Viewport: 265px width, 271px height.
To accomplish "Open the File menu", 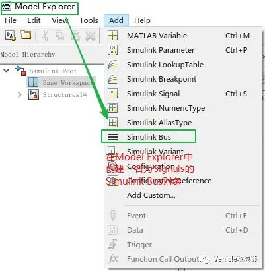I will click(11, 20).
